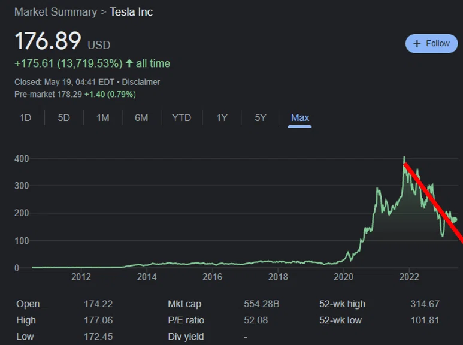Switch chart to the 5Y range
The image size is (463, 345).
261,118
